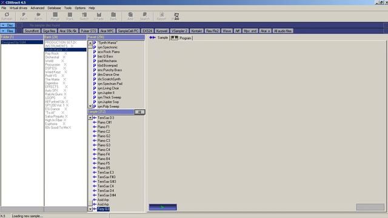Click the P icon beside dm:Dance One

[95, 74]
